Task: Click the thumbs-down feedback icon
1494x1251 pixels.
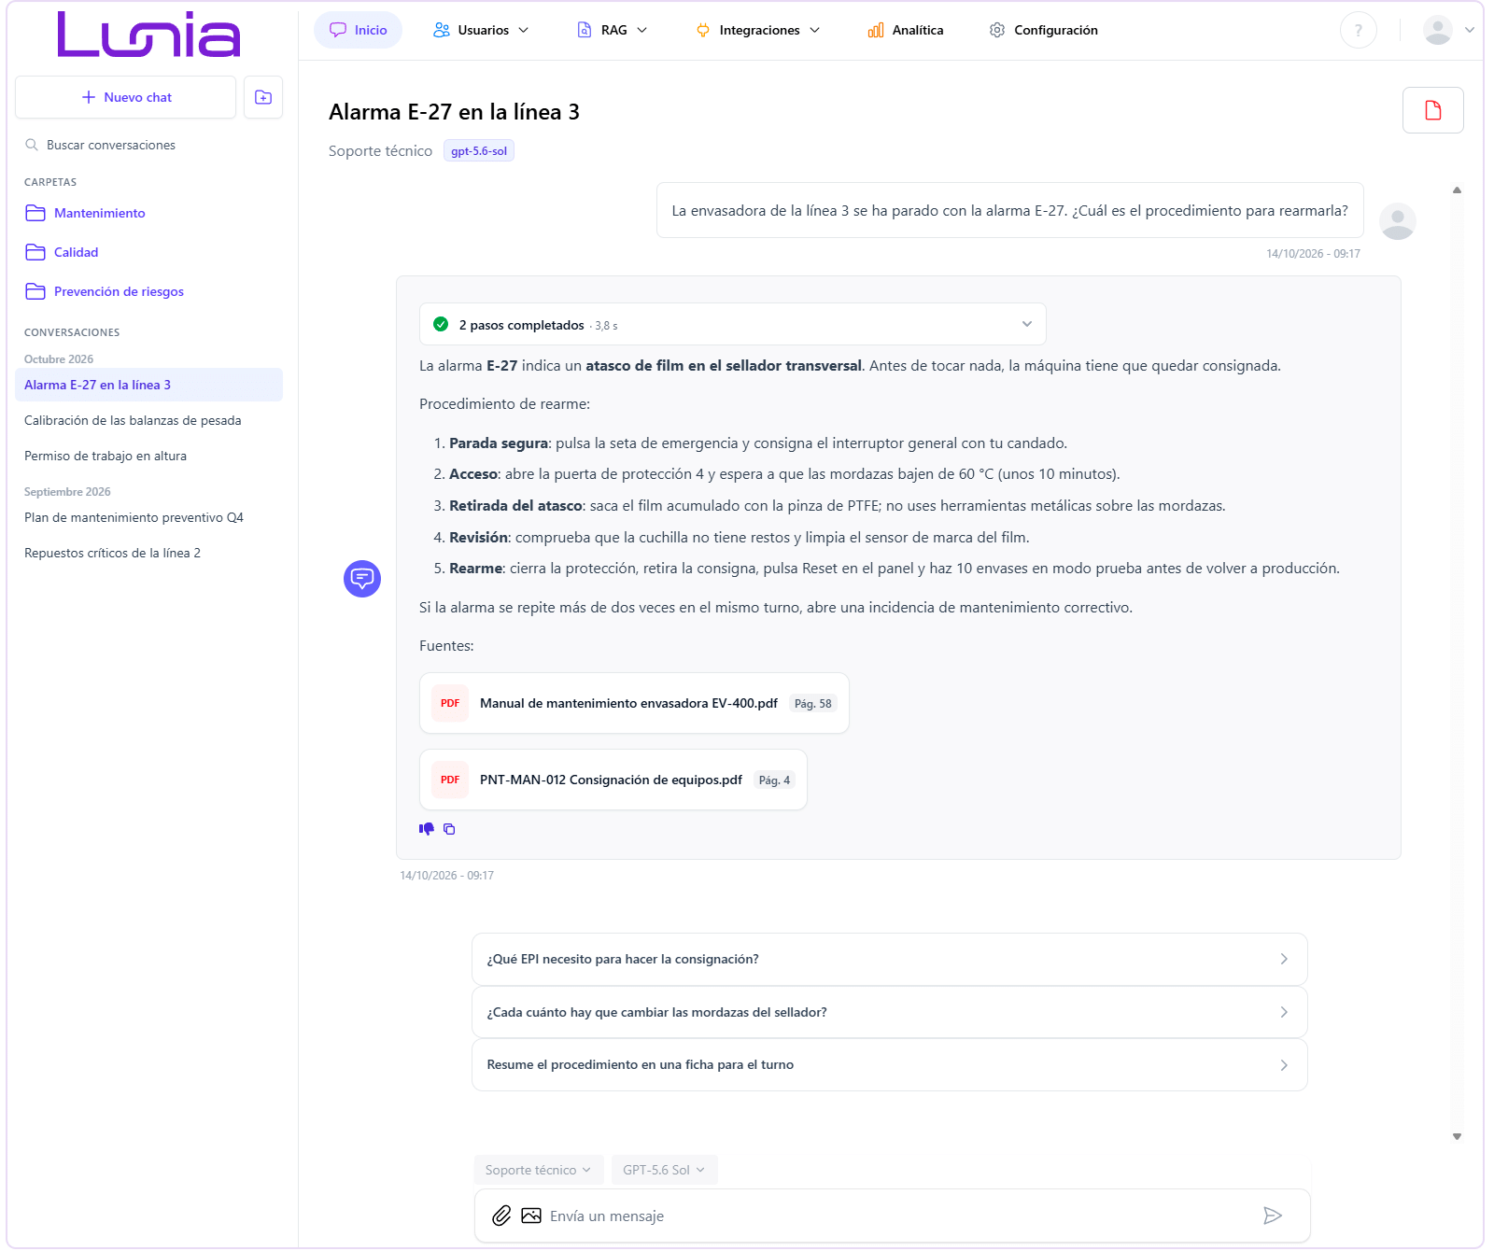Action: click(427, 829)
